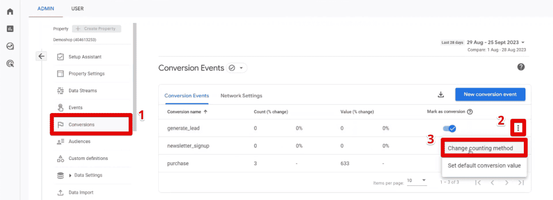The height and width of the screenshot is (200, 553).
Task: Switch to the ADMIN tab
Action: click(46, 9)
